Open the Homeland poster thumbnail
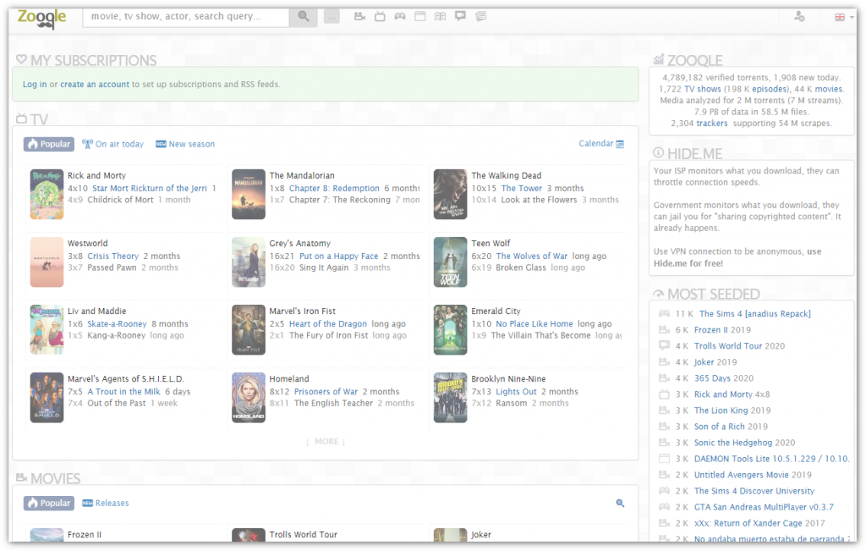866x551 pixels. 249,398
